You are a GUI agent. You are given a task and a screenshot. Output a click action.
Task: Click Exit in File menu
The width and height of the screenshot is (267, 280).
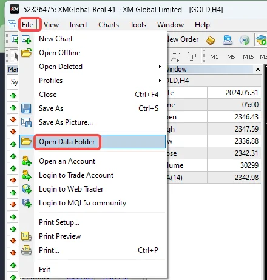click(92, 270)
